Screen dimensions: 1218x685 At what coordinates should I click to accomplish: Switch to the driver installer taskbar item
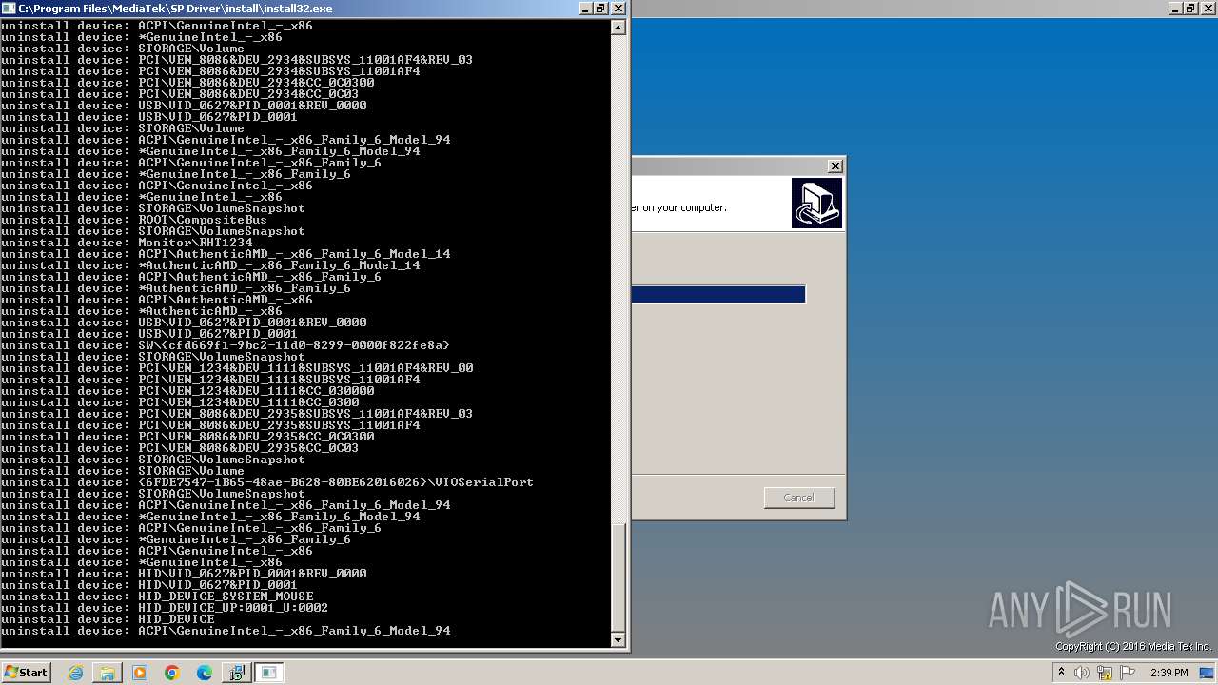coord(236,673)
